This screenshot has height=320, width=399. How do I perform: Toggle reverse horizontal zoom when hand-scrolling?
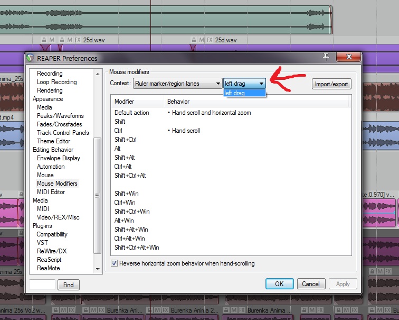[114, 263]
